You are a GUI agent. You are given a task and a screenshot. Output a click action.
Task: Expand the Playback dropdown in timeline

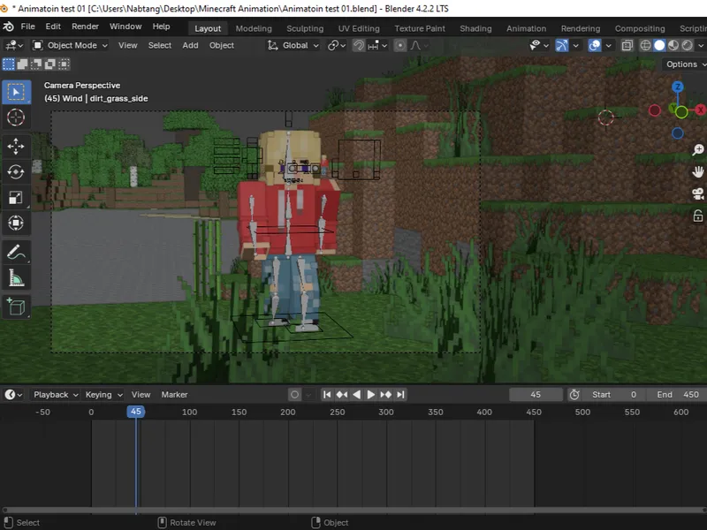tap(56, 395)
